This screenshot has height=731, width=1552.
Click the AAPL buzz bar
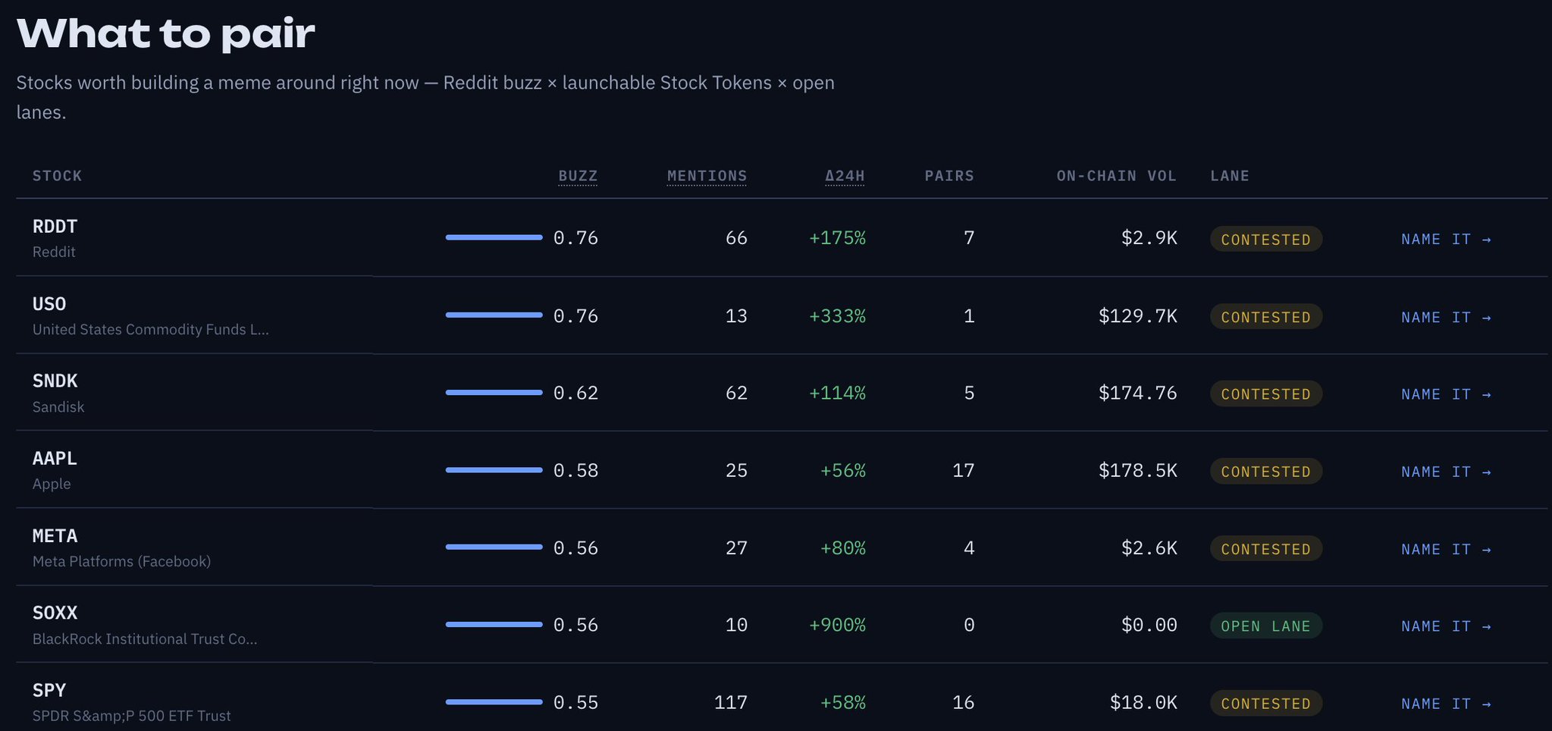494,469
